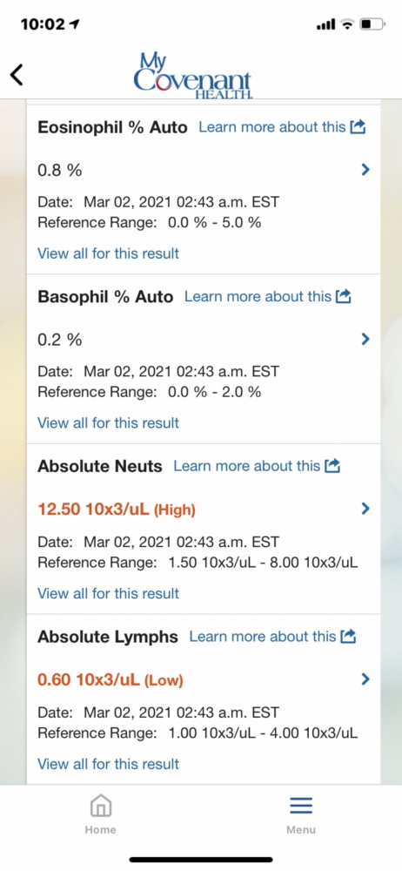Image resolution: width=402 pixels, height=871 pixels.
Task: Open Learn more about Basophil % Auto
Action: pos(258,296)
